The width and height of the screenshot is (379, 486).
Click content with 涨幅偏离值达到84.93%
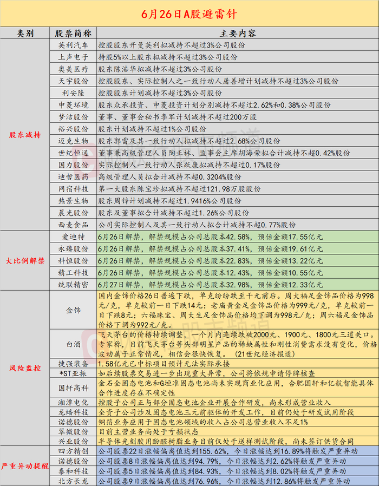(222, 471)
